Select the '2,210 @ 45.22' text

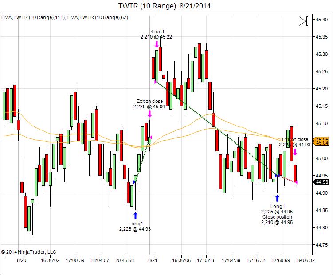(157, 37)
